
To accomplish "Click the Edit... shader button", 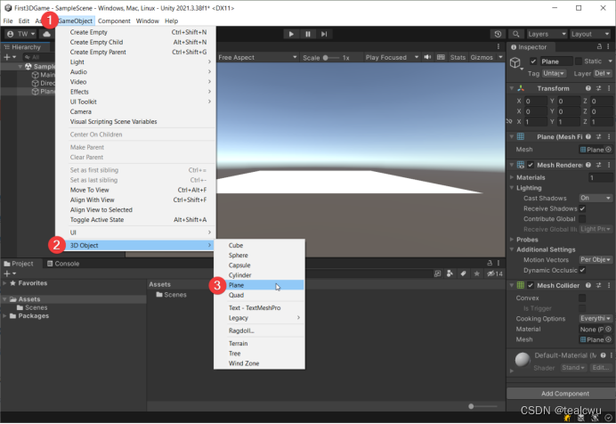I will coord(600,368).
